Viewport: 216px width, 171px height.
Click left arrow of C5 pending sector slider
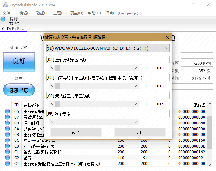(52, 86)
